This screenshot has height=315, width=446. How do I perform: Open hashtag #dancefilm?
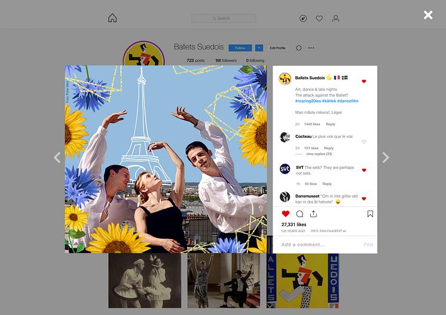point(347,101)
